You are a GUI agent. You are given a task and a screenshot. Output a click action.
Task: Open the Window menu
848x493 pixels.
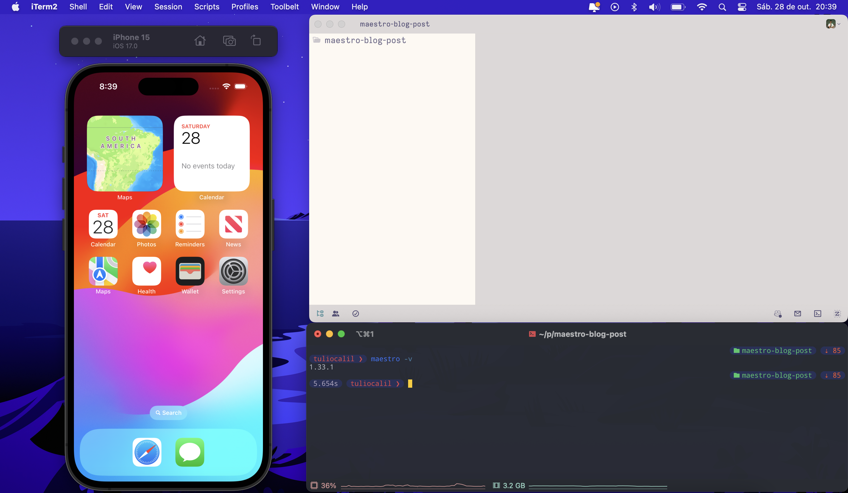pyautogui.click(x=325, y=7)
